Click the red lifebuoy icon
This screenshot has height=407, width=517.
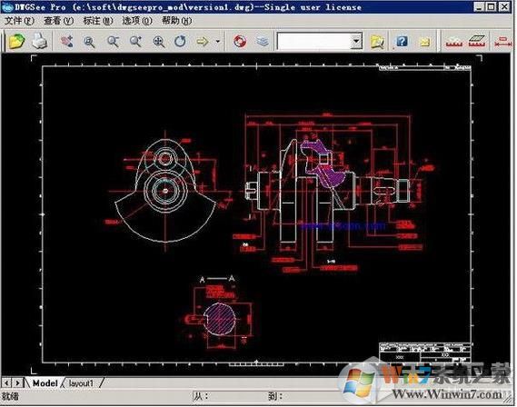click(x=240, y=42)
